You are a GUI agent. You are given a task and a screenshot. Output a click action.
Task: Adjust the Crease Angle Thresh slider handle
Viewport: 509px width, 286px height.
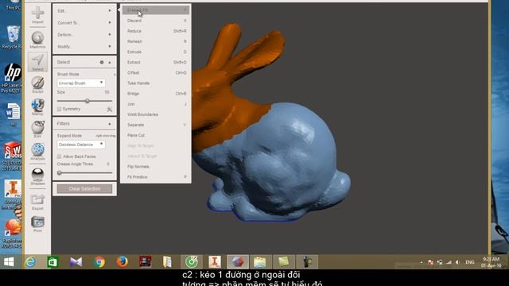pyautogui.click(x=60, y=173)
